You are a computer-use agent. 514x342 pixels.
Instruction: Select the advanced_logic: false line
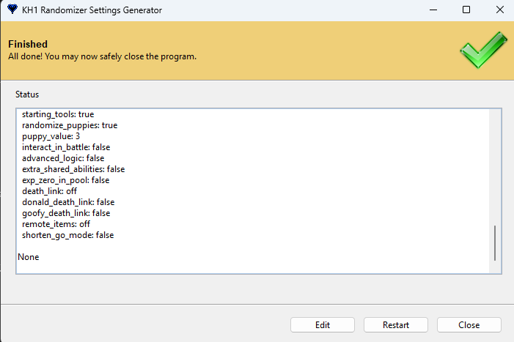pyautogui.click(x=63, y=158)
